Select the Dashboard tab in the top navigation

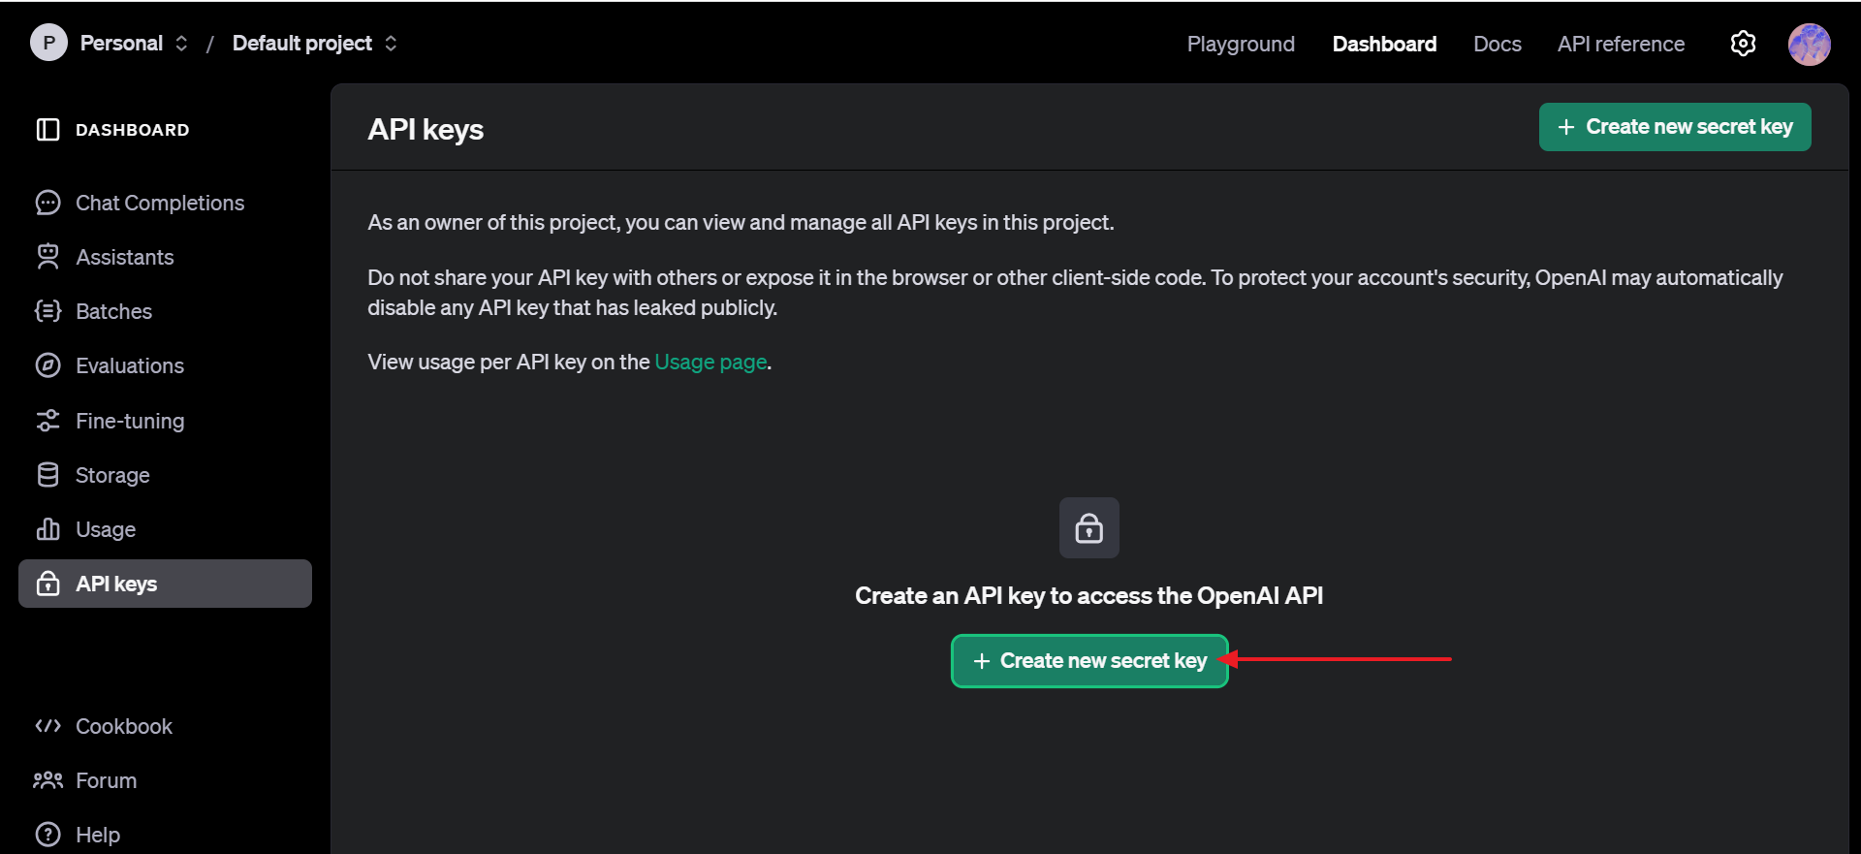coord(1384,44)
